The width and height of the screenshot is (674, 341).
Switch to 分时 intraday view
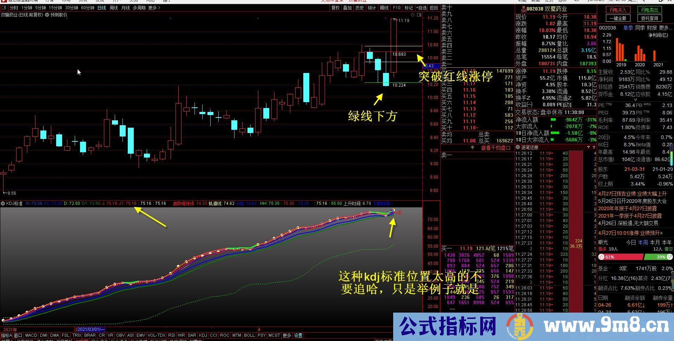coord(14,7)
